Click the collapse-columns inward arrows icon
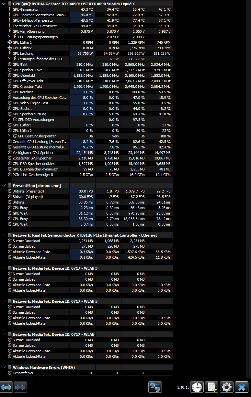Image resolution: width=251 pixels, height=397 pixels. 21,387
